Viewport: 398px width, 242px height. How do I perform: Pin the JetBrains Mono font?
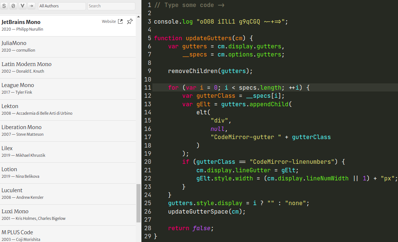click(130, 22)
